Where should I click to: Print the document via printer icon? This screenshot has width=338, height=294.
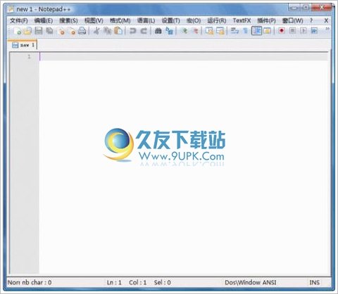(82, 31)
